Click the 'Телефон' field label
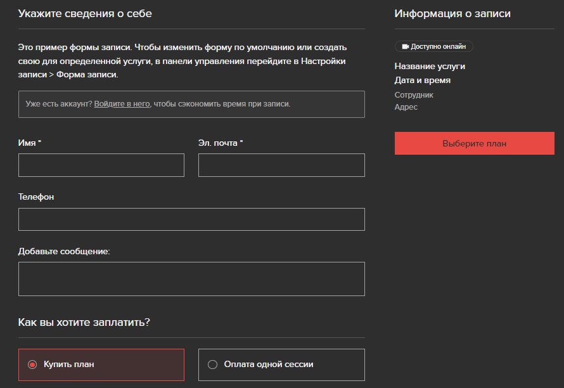This screenshot has height=388, width=564. 36,197
